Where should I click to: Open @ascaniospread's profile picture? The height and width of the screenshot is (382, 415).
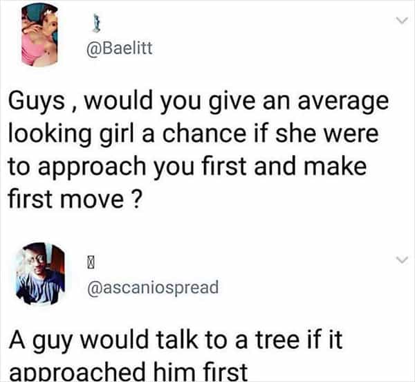point(40,273)
